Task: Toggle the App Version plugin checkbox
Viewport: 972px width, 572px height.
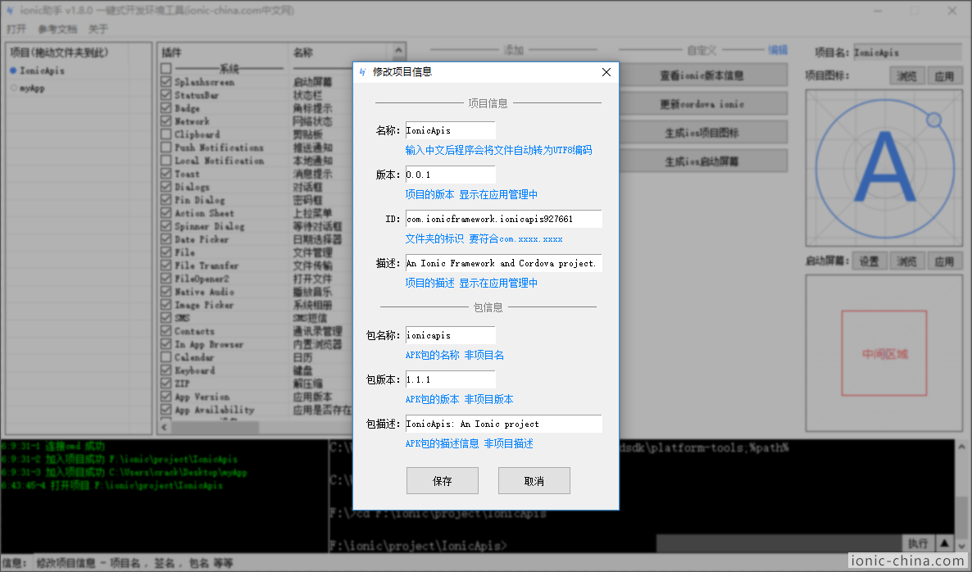Action: click(166, 397)
